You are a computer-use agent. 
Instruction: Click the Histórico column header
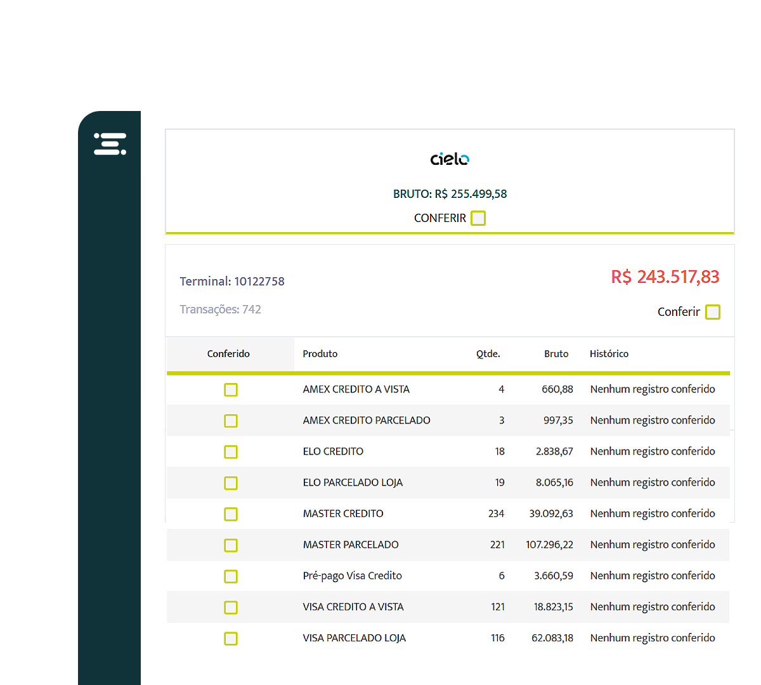point(609,354)
